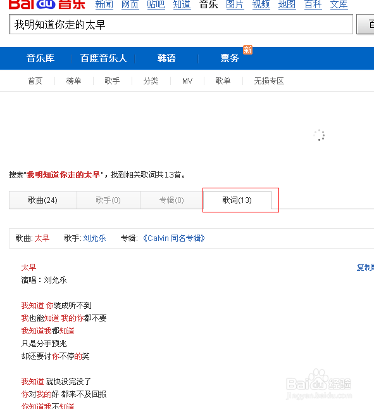Go to MV in the sub navigation
Image resolution: width=374 pixels, height=409 pixels.
187,81
